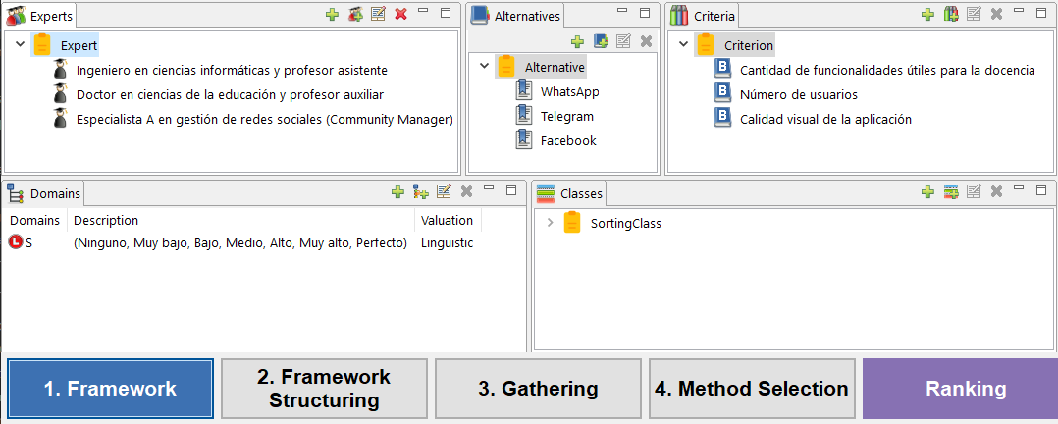Click the add expert green plus icon
Screen dimensions: 1058x424
332,14
